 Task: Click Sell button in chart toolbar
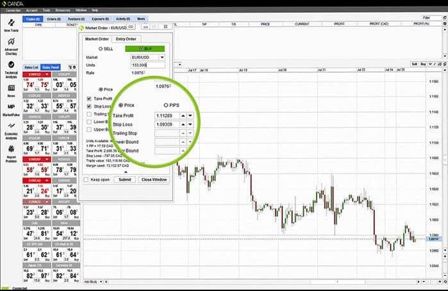(415, 64)
